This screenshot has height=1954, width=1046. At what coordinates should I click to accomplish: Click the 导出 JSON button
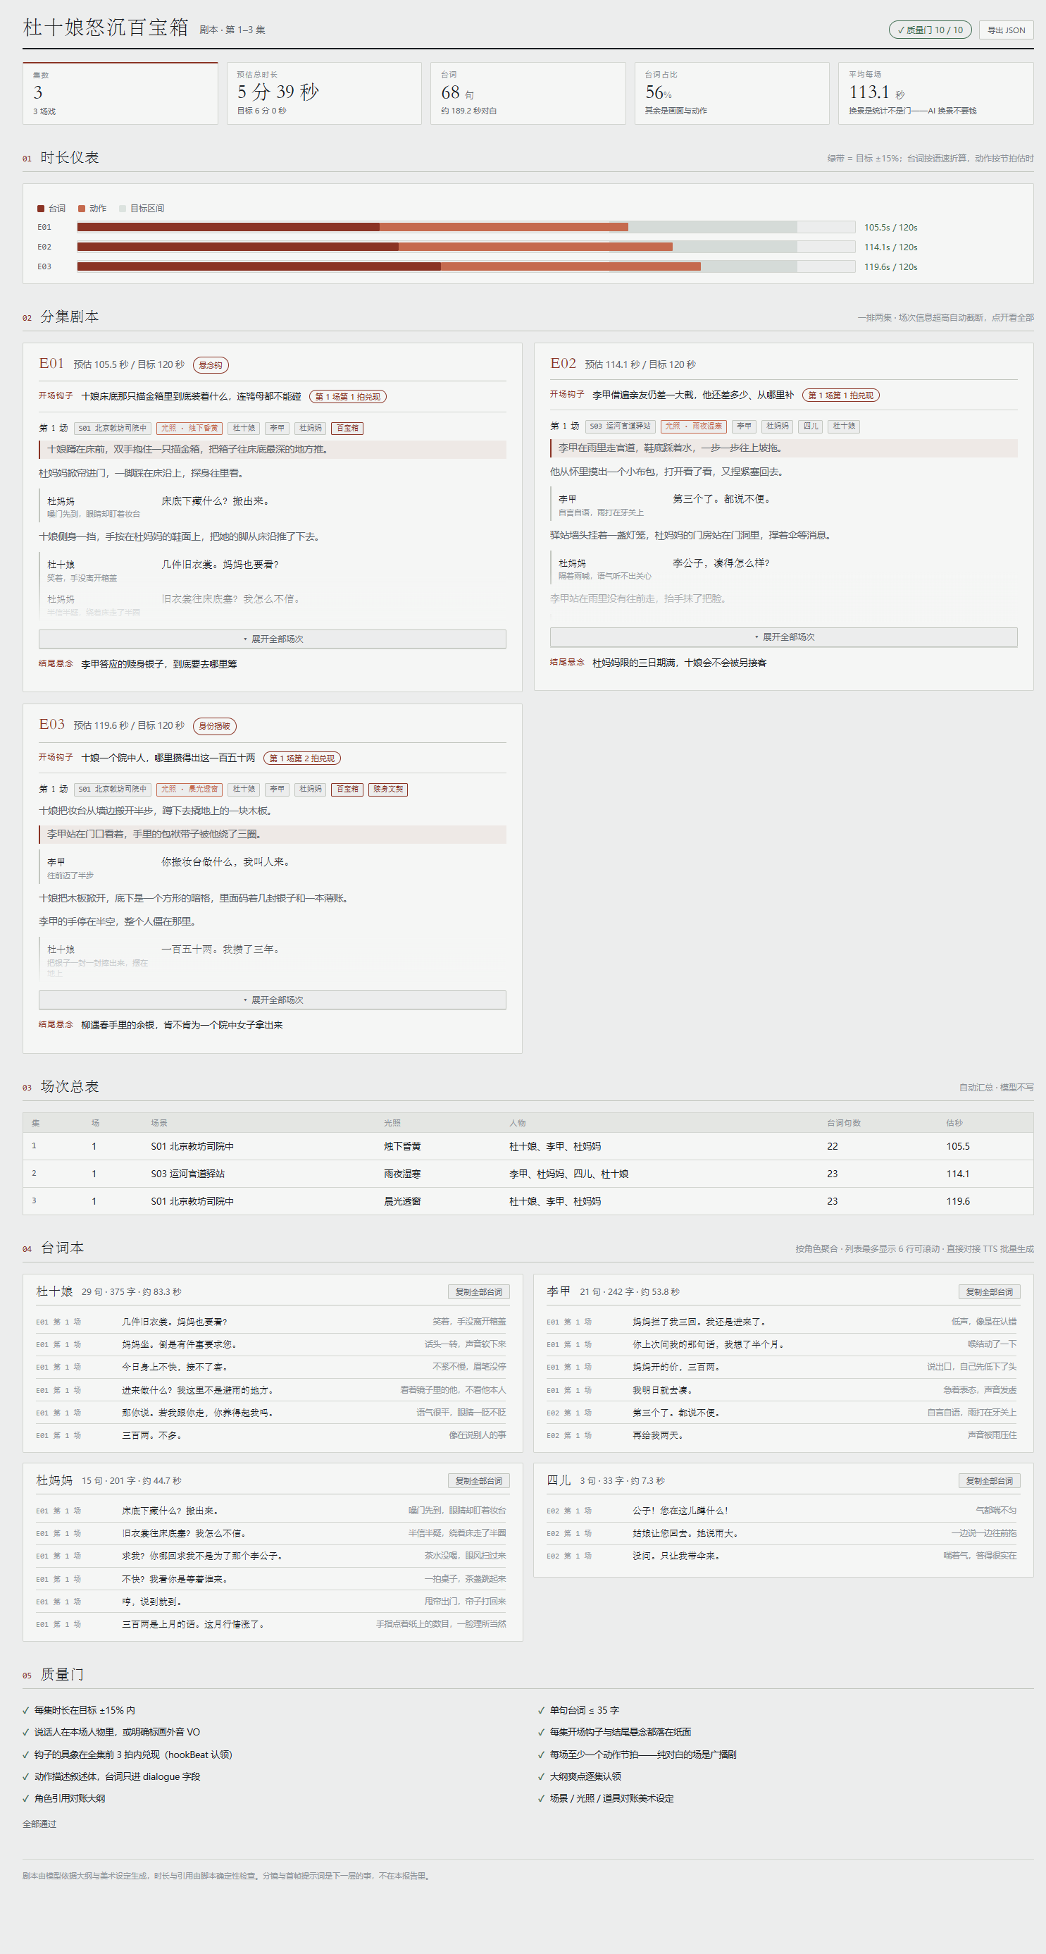click(x=1006, y=30)
